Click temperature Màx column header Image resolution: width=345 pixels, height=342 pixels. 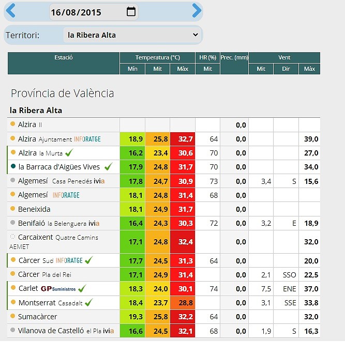pyautogui.click(x=183, y=69)
